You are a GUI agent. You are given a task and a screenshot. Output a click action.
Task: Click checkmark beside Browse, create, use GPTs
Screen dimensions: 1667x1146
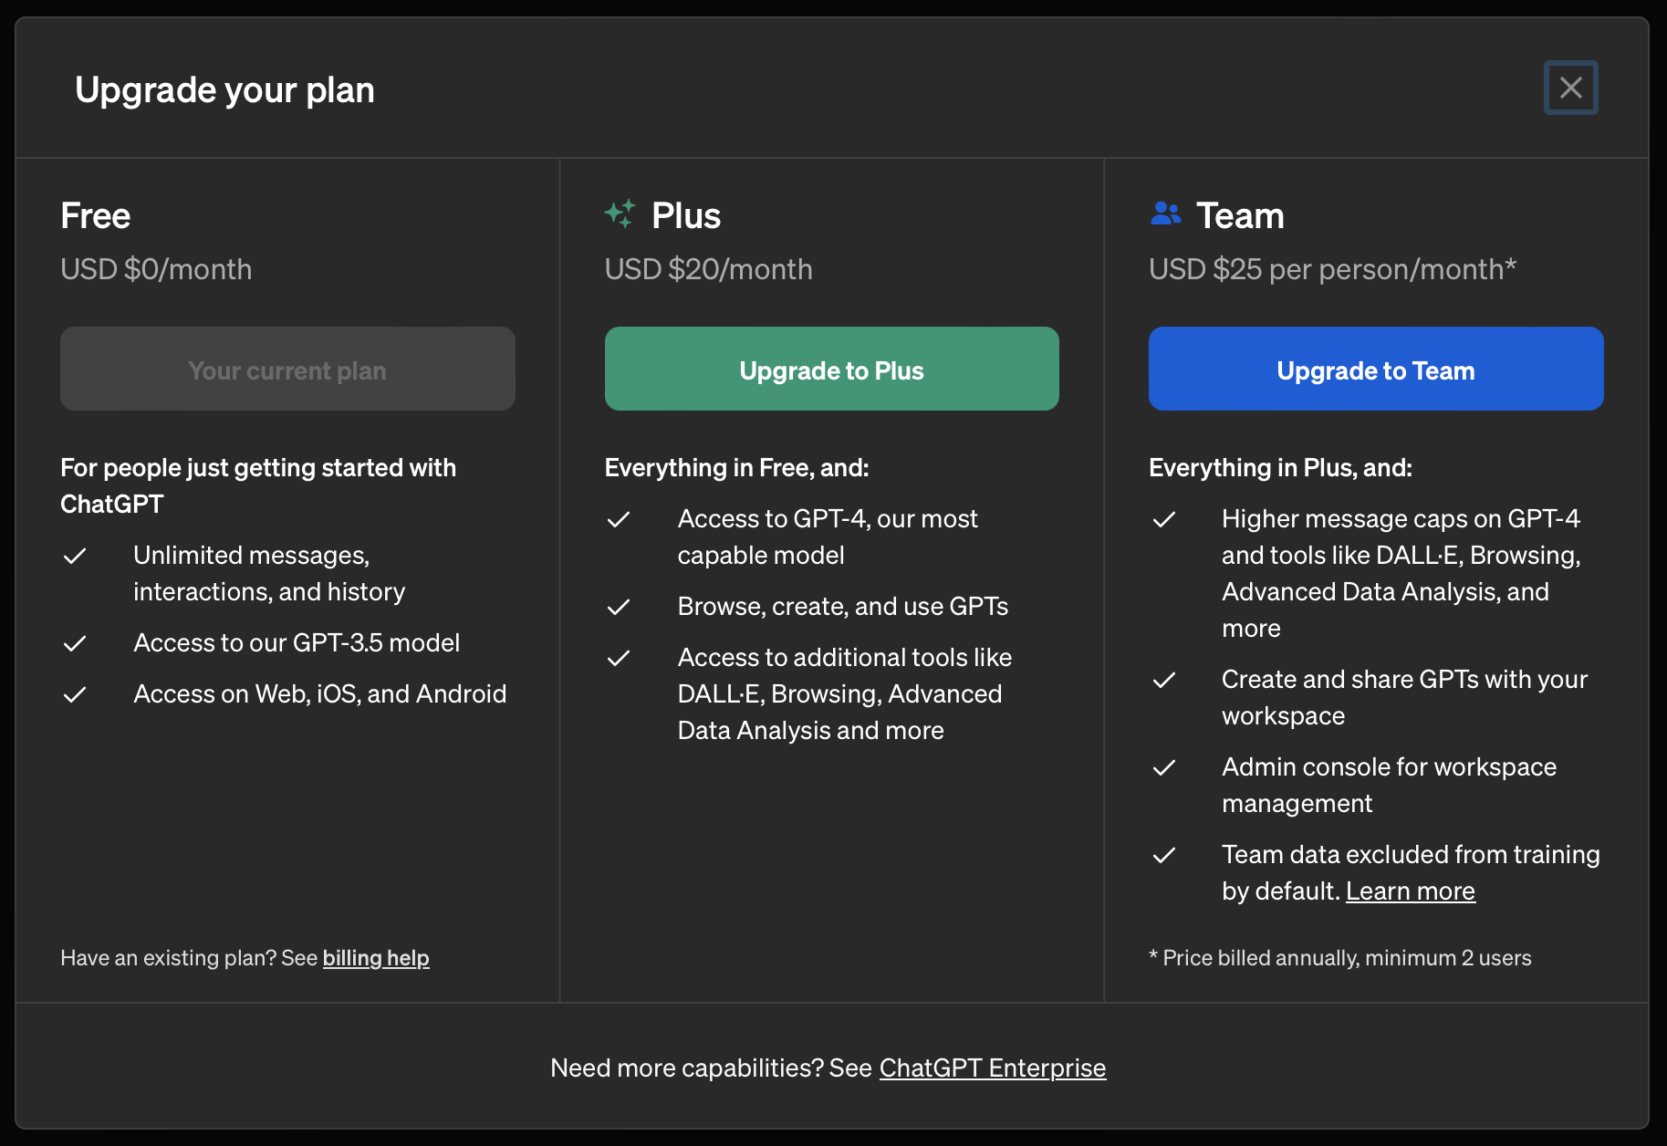pyautogui.click(x=619, y=607)
